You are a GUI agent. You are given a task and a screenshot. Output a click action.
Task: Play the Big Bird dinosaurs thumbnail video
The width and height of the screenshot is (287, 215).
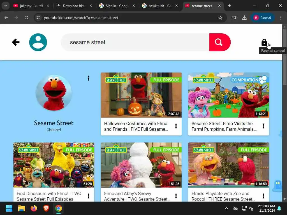(54, 165)
